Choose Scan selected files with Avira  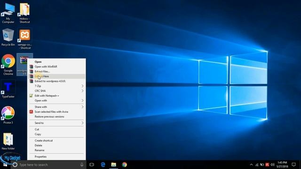pyautogui.click(x=56, y=112)
